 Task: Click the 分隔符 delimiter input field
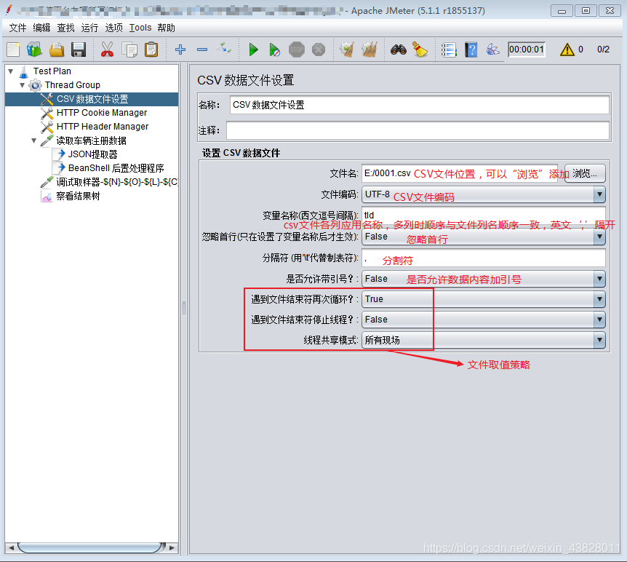483,258
